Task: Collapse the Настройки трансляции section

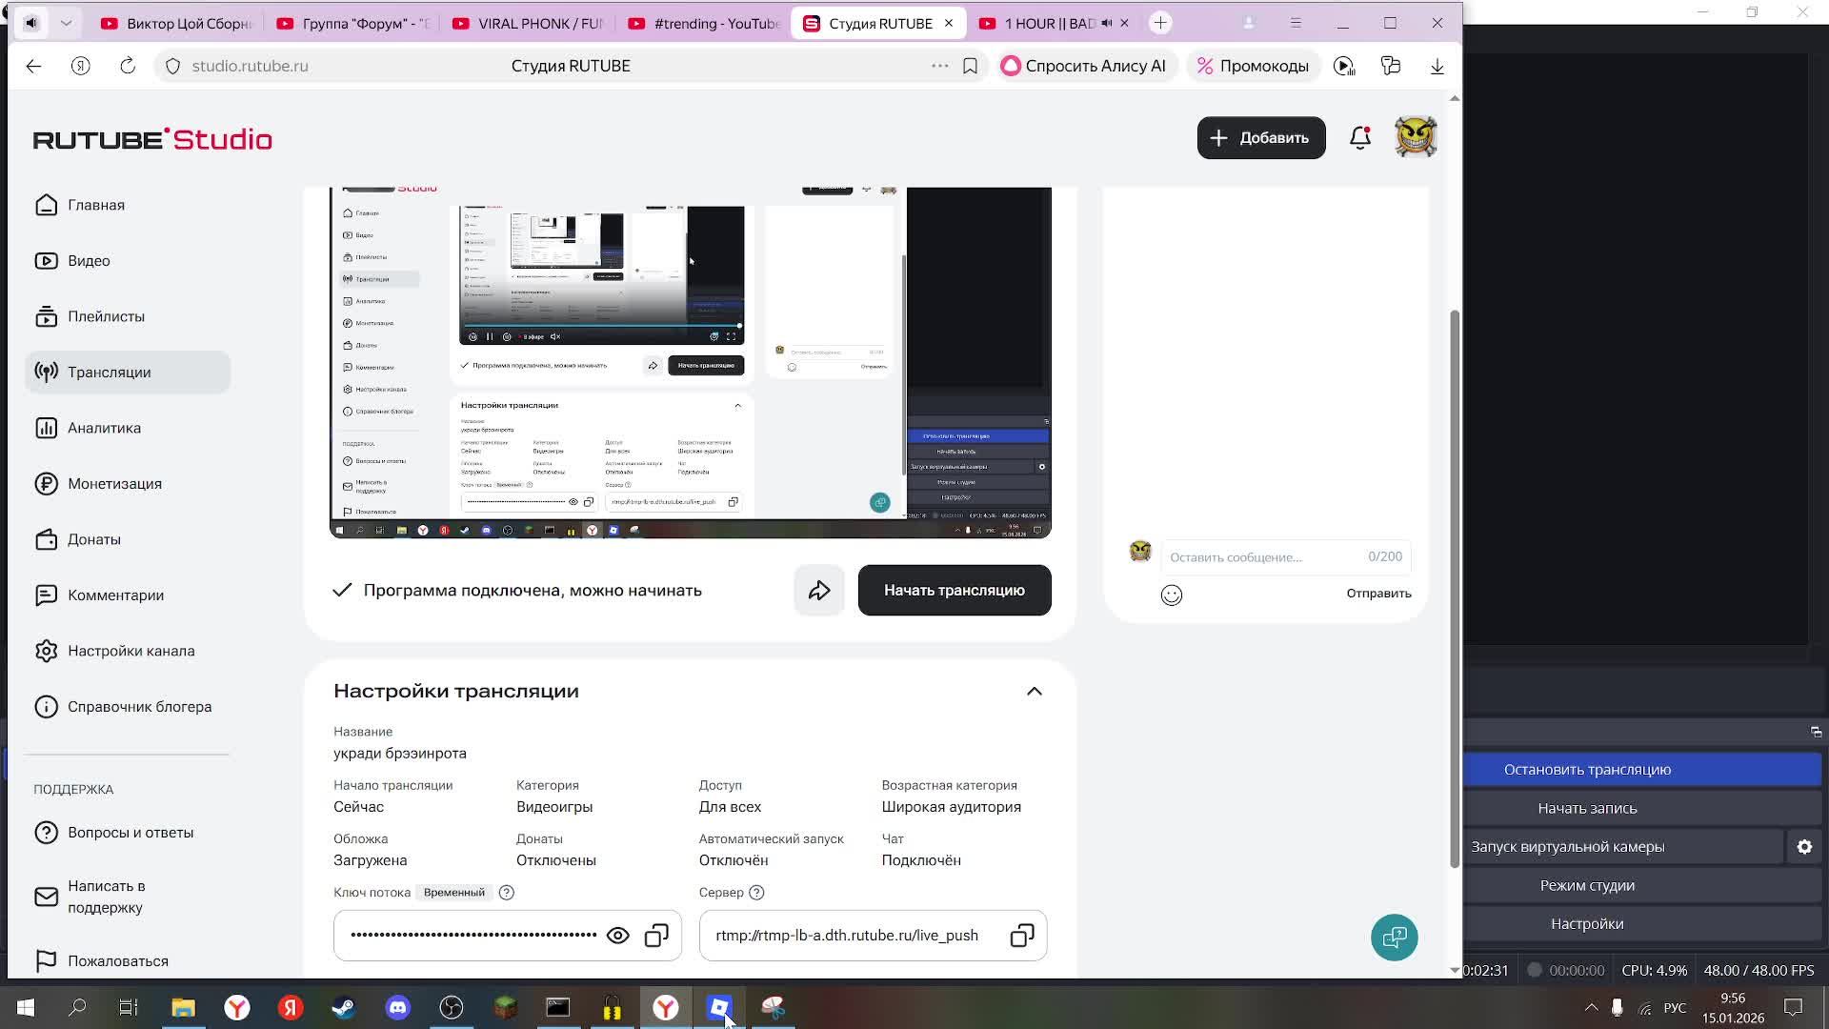Action: (1035, 692)
